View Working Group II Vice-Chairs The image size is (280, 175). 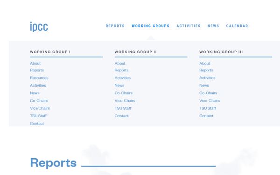[125, 100]
